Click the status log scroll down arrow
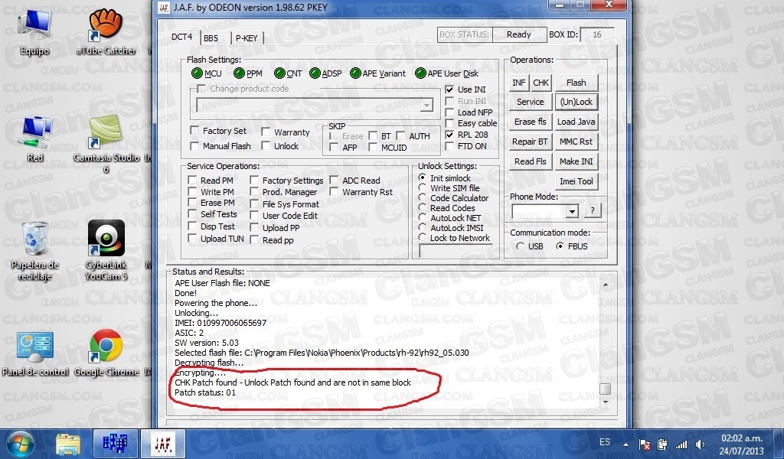The width and height of the screenshot is (784, 459). (x=605, y=402)
